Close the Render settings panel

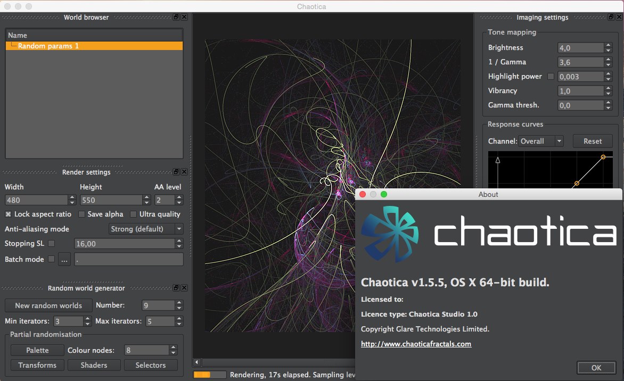click(184, 172)
